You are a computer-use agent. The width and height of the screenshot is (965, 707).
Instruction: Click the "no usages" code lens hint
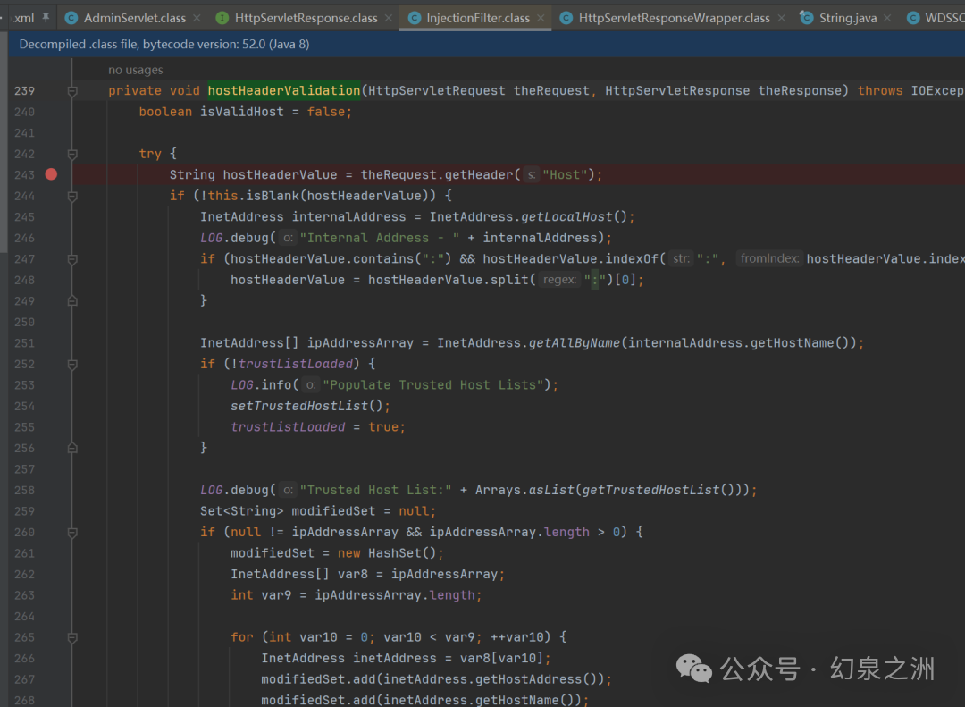(136, 70)
